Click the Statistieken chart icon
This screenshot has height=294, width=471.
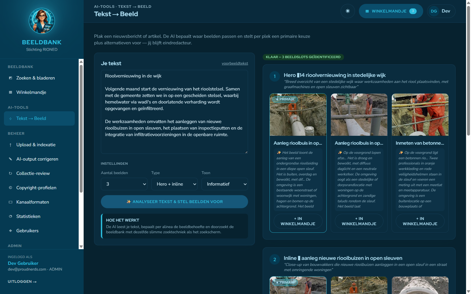[10, 216]
